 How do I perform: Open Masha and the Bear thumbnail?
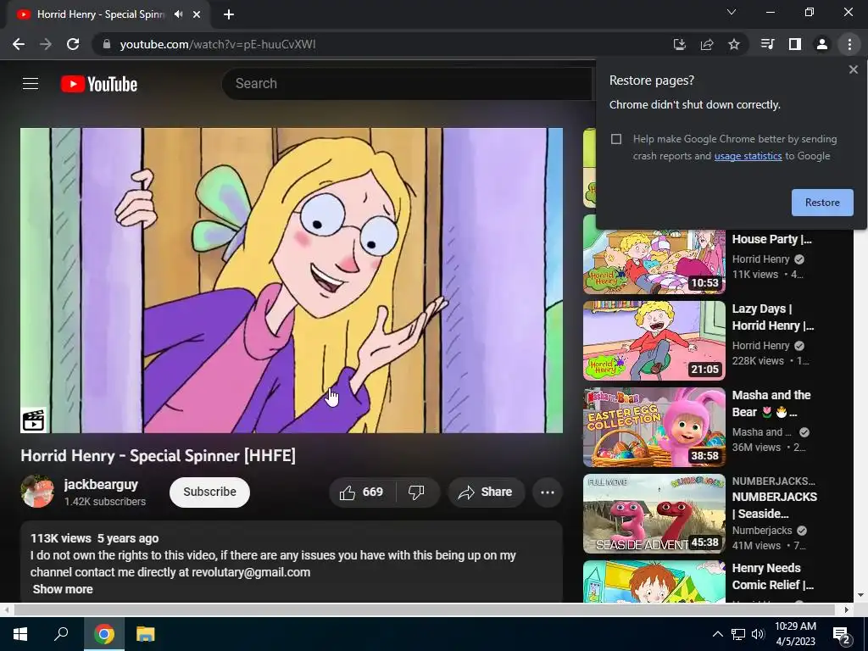coord(654,427)
